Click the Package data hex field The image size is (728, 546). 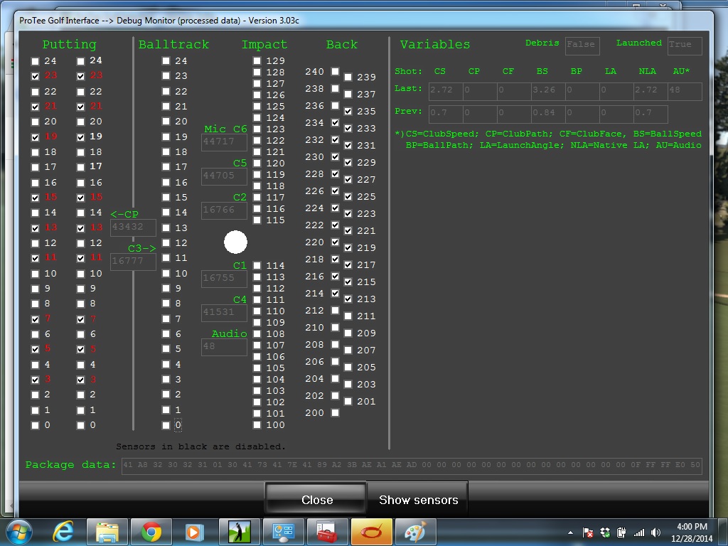click(x=412, y=465)
